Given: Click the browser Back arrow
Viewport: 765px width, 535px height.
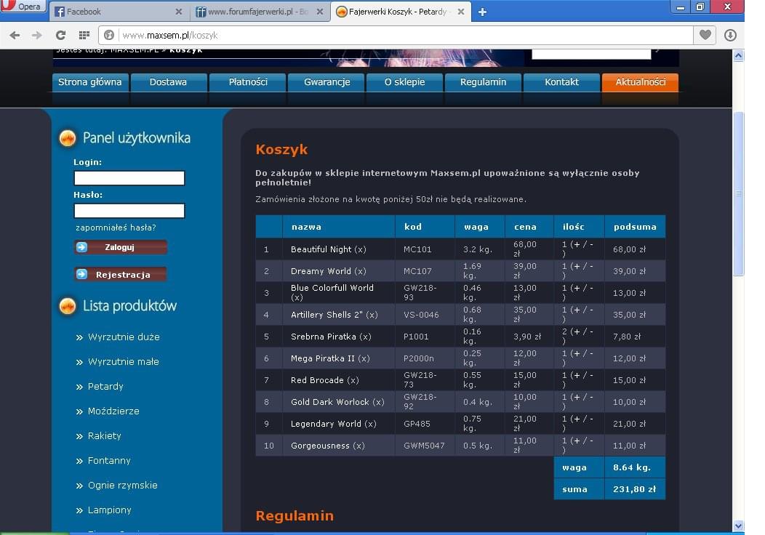Looking at the screenshot, I should 15,35.
